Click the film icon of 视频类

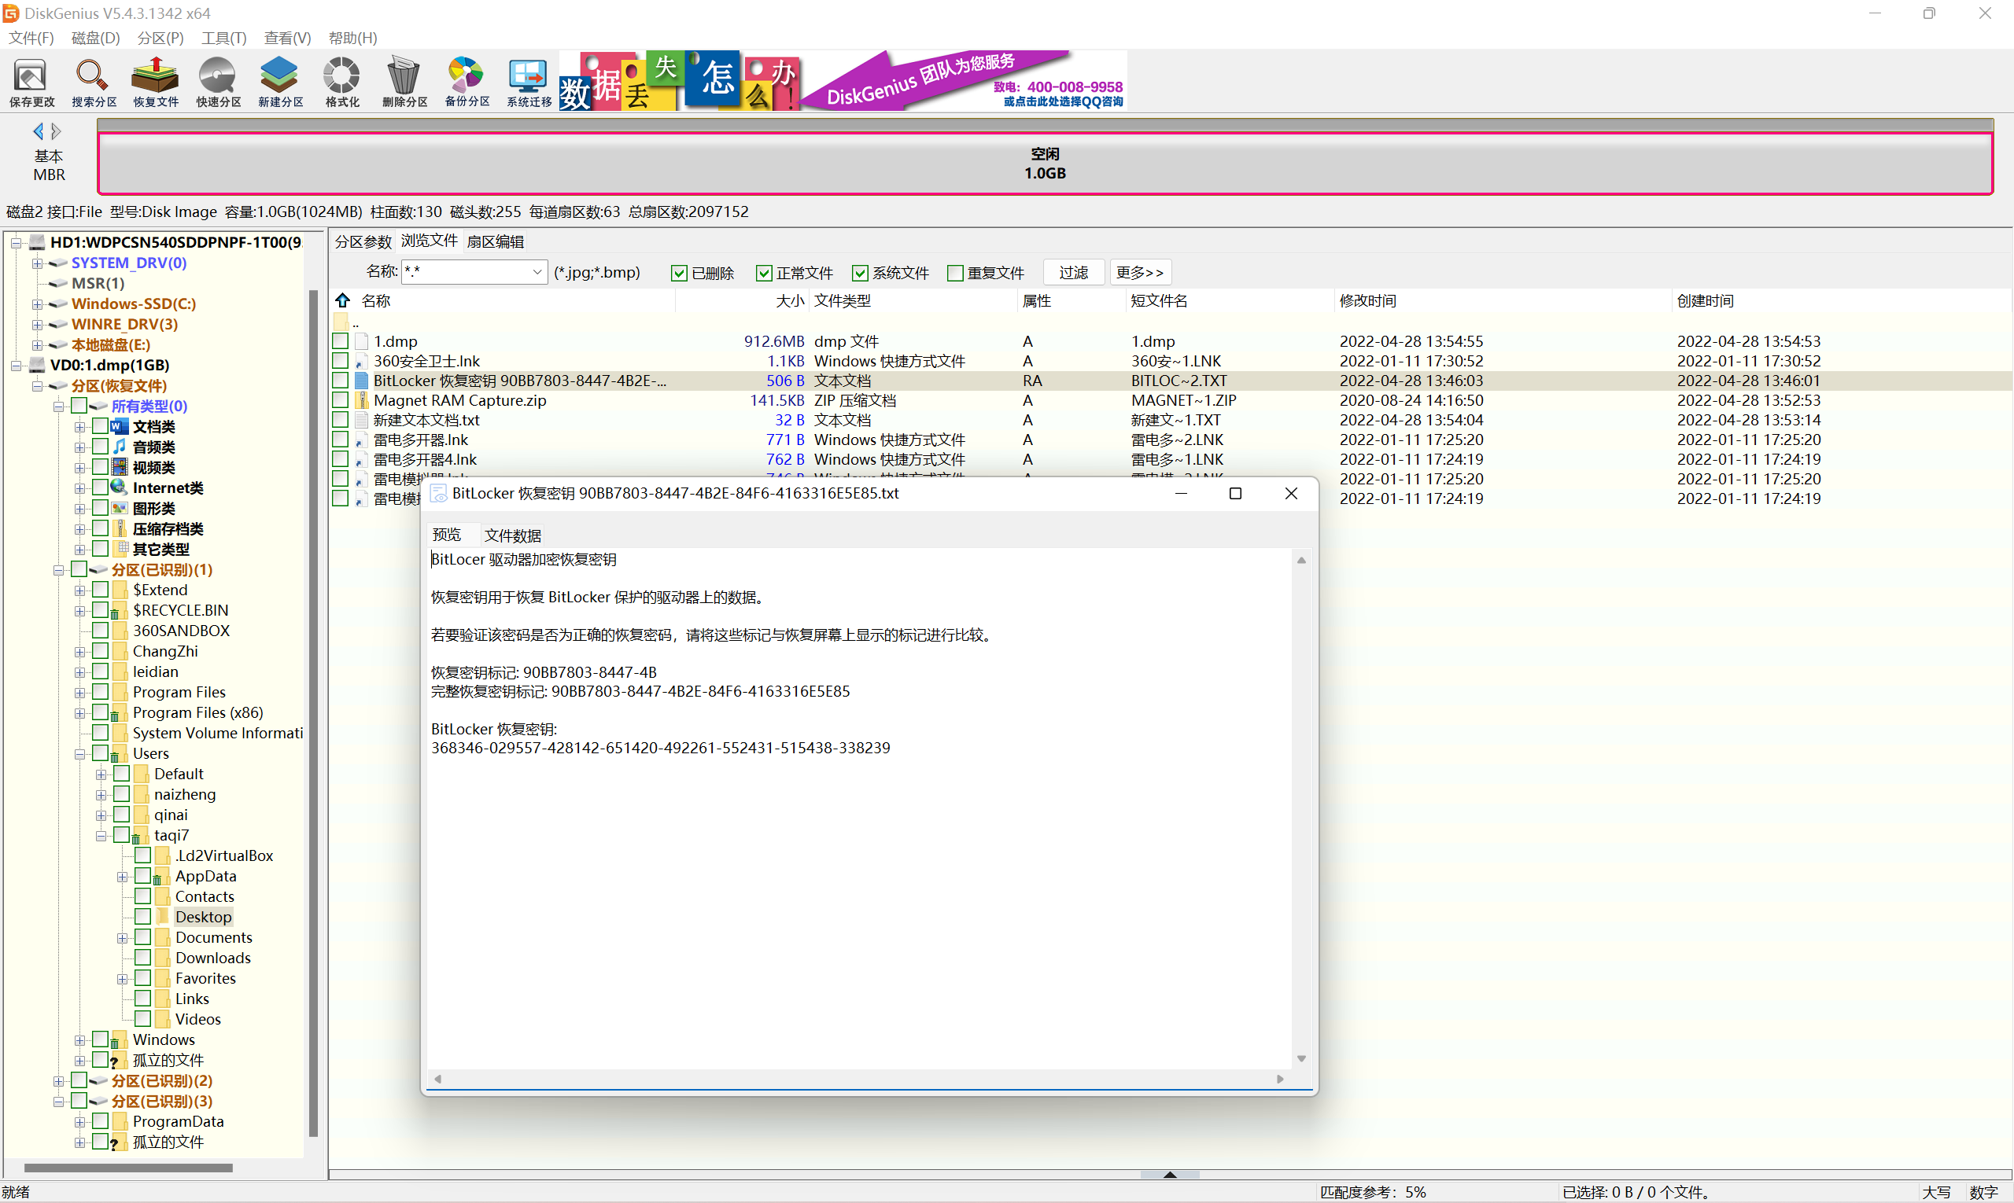pos(120,467)
